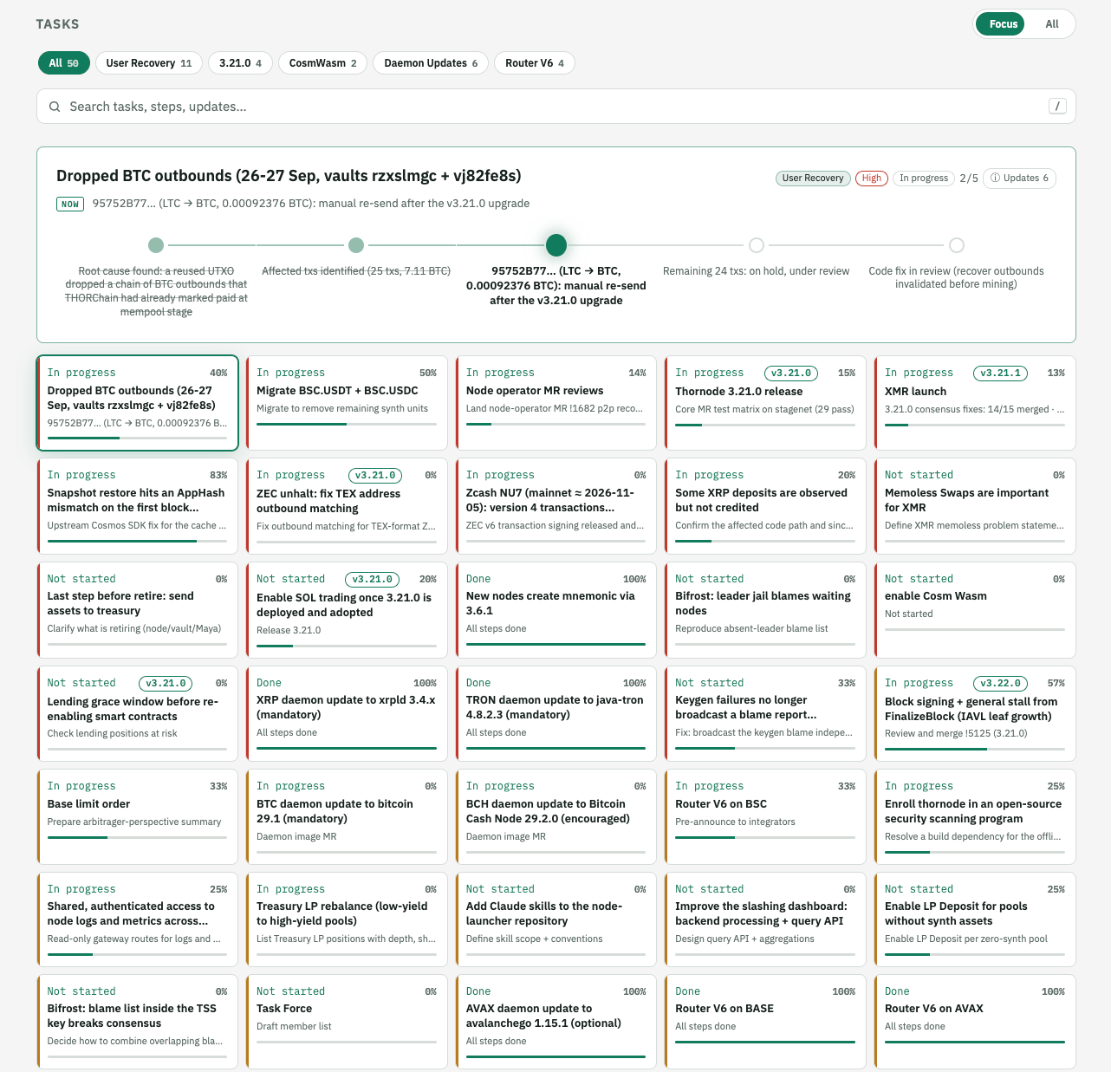Click progress bar on Base limit order card
1111x1072 pixels.
pyautogui.click(x=138, y=837)
